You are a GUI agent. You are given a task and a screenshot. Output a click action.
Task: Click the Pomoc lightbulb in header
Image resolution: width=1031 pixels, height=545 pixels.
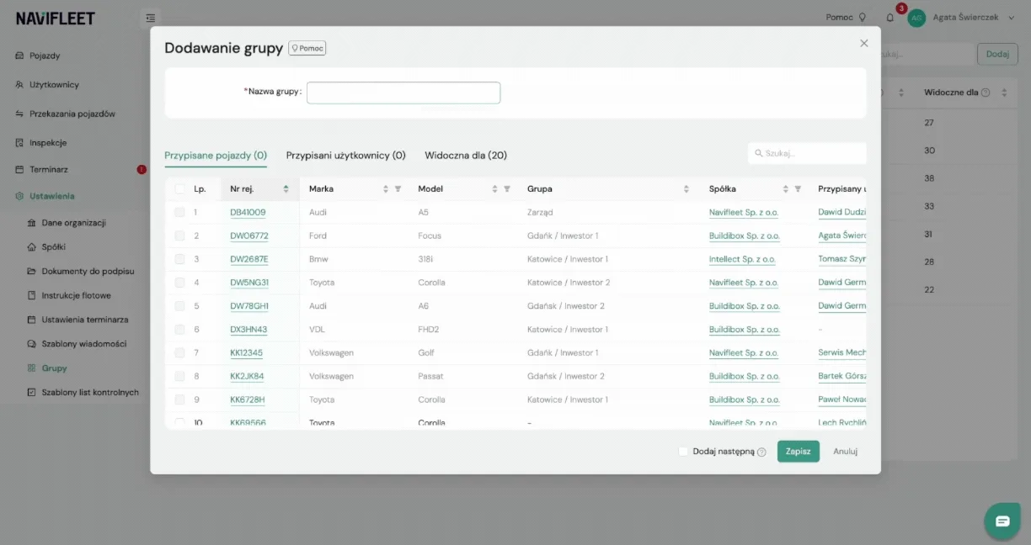click(862, 18)
